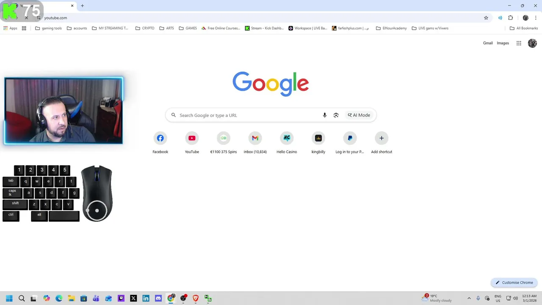Click the address bar showing youtube.com

pyautogui.click(x=263, y=18)
